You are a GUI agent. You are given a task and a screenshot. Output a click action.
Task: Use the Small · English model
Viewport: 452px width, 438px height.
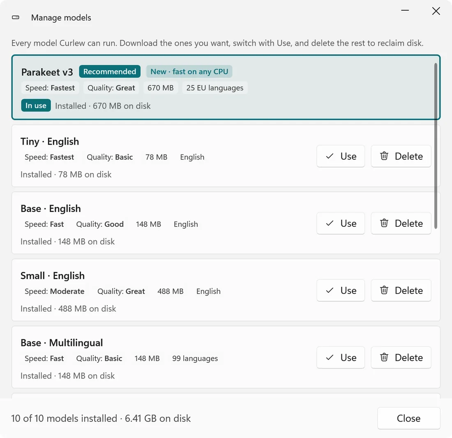click(341, 290)
